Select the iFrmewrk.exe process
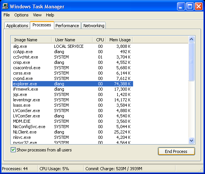Screen dimensions: 205x174 [x=73, y=89]
